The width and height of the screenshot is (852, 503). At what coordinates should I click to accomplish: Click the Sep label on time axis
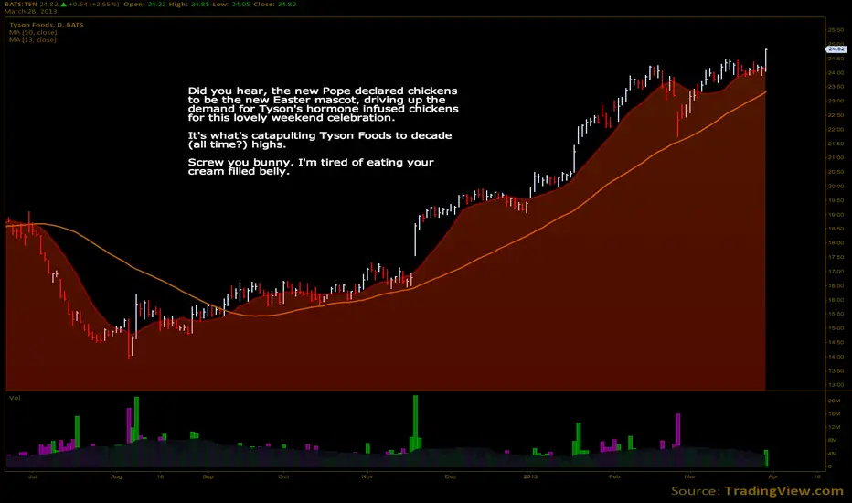coord(208,476)
